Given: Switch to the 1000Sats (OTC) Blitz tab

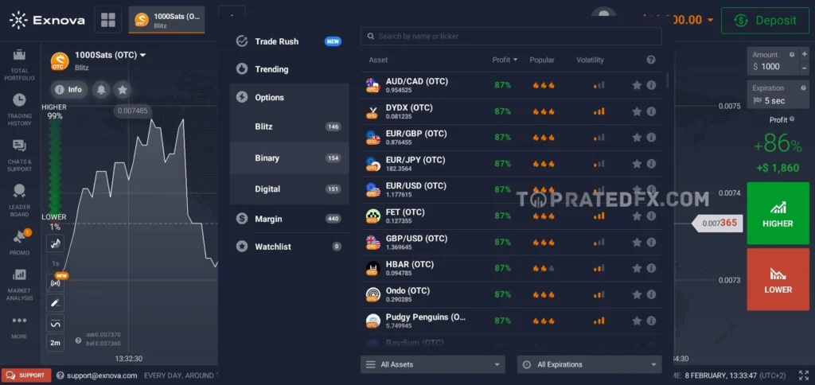Looking at the screenshot, I should pyautogui.click(x=166, y=20).
